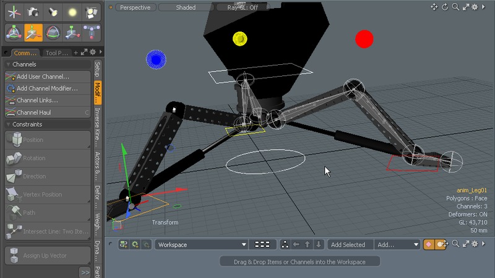495x278 pixels.
Task: Click the joint/skeleton tool icon
Action: 91,33
